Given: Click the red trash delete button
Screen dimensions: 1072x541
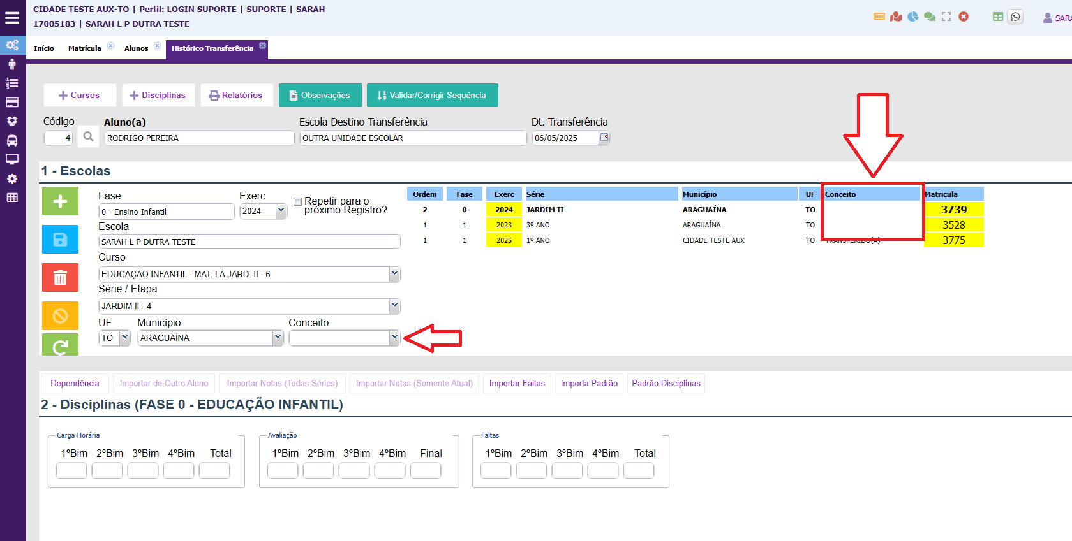Looking at the screenshot, I should [x=60, y=278].
